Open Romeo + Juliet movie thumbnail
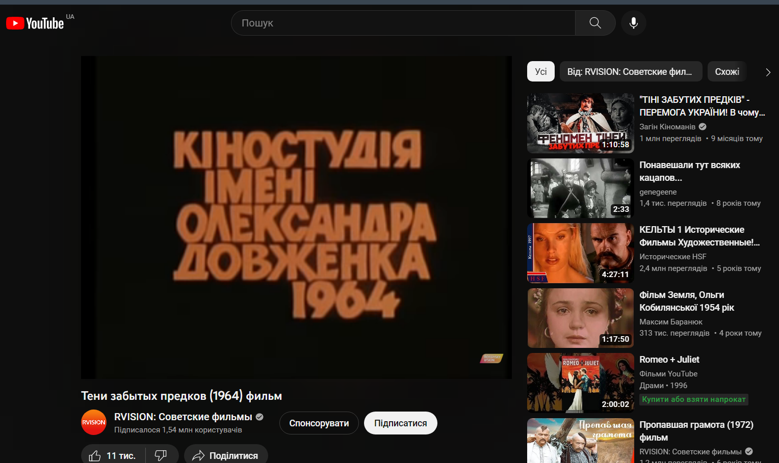 tap(581, 383)
